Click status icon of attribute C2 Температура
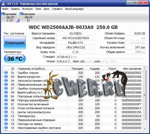 6,116
